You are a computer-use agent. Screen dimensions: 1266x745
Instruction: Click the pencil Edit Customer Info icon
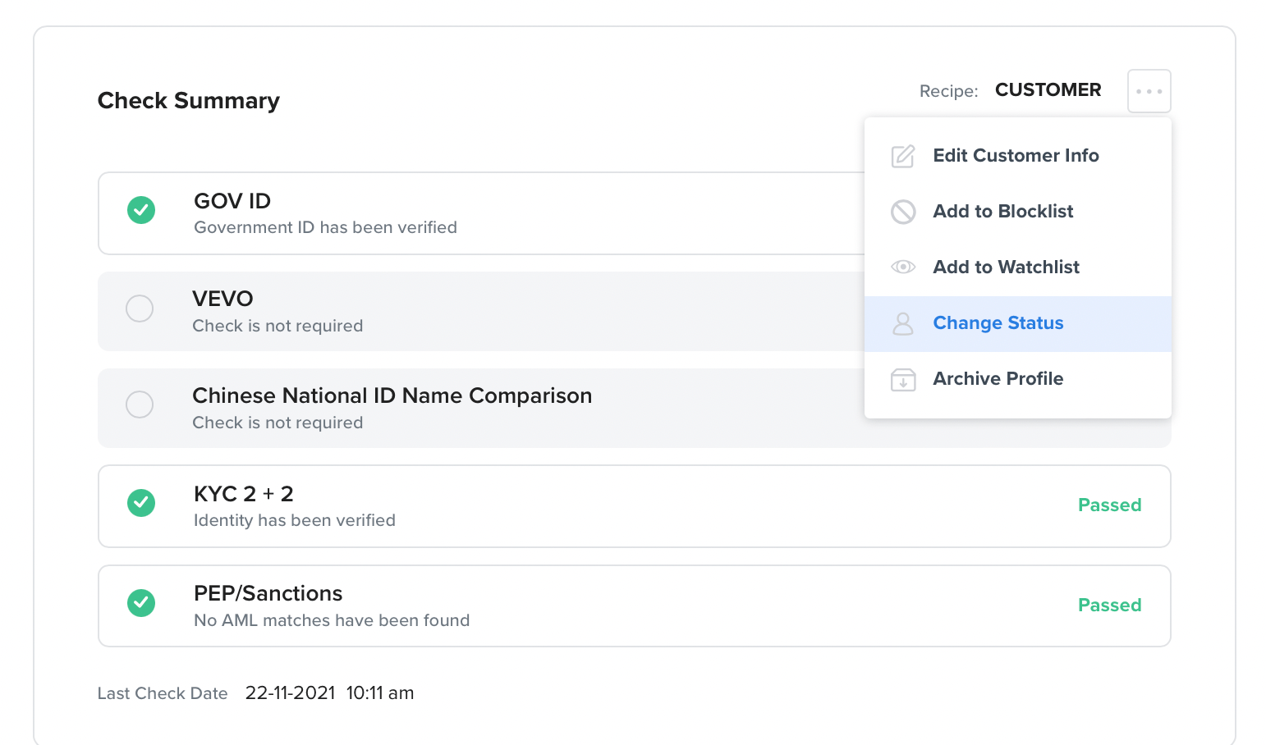point(903,156)
